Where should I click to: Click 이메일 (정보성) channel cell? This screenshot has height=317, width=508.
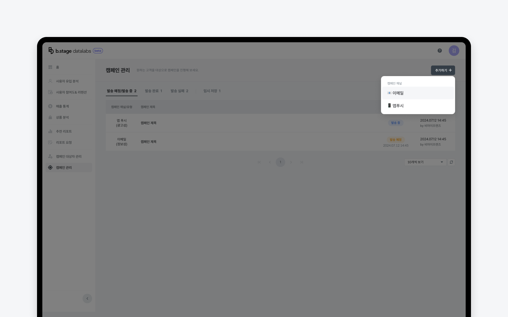[x=122, y=142]
